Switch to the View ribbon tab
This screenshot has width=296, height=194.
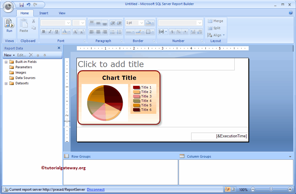tap(62, 13)
